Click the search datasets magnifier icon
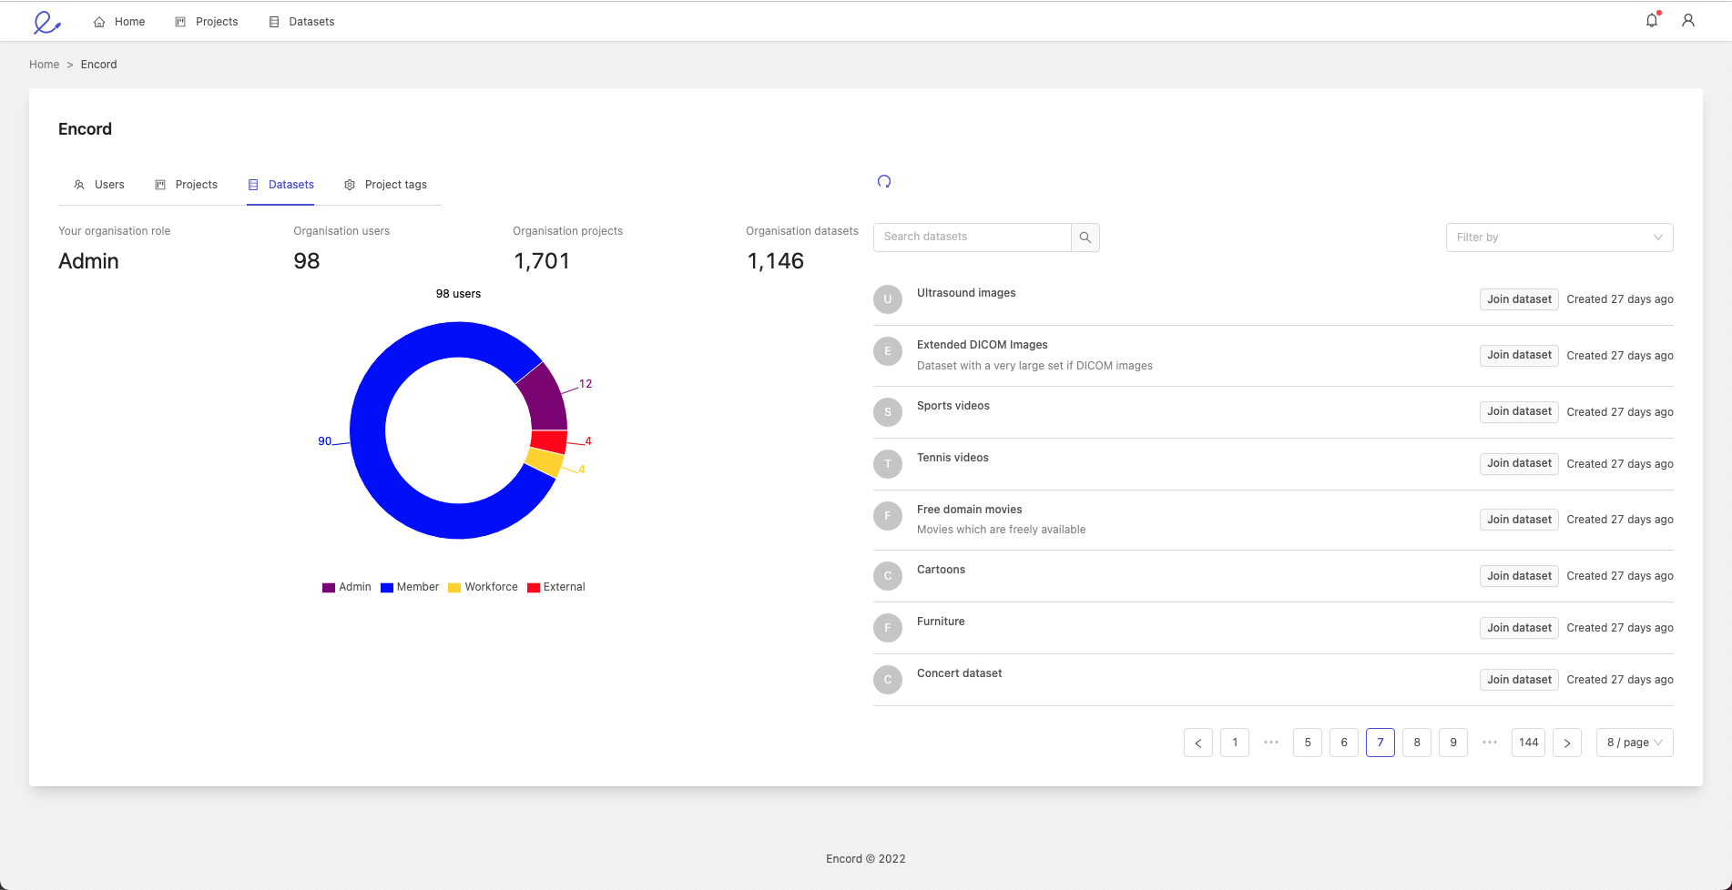This screenshot has height=890, width=1732. tap(1085, 238)
